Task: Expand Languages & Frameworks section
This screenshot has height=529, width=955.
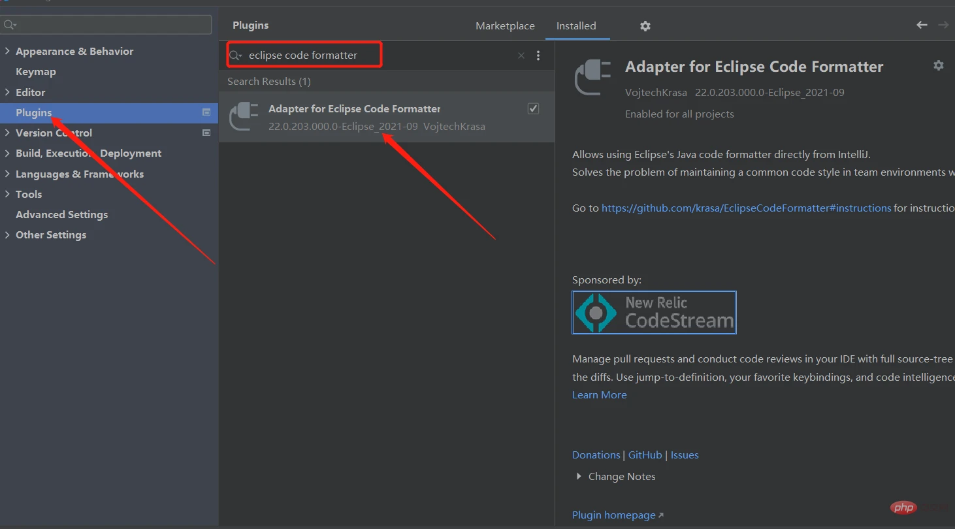Action: point(7,174)
